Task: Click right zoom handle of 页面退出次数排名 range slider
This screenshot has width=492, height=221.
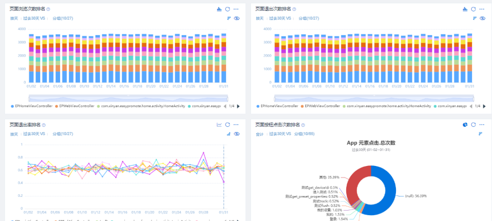Action: (473, 99)
